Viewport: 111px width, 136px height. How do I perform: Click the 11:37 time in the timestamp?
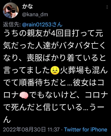54,130
